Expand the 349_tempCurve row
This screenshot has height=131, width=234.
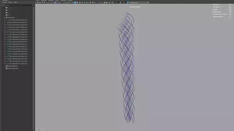click(6, 59)
